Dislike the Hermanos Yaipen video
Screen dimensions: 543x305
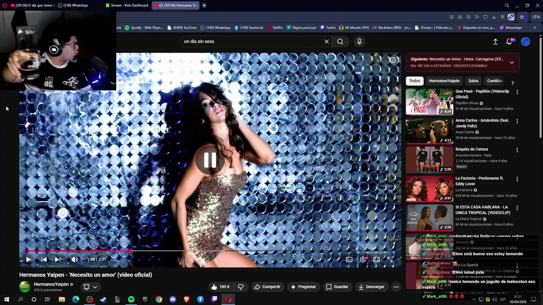click(241, 287)
